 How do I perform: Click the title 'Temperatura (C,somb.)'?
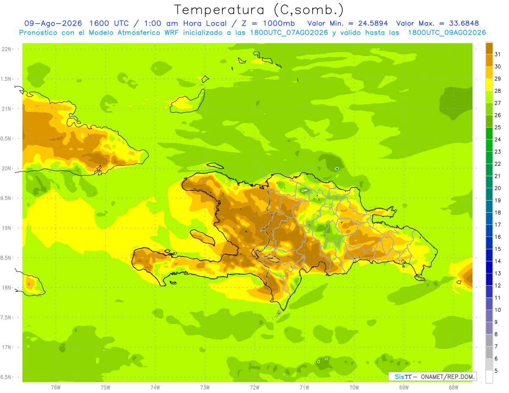[259, 10]
